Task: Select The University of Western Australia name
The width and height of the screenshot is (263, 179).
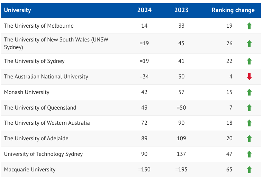Action: [x=47, y=123]
